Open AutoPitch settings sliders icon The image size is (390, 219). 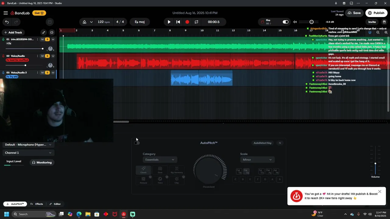pos(280,143)
